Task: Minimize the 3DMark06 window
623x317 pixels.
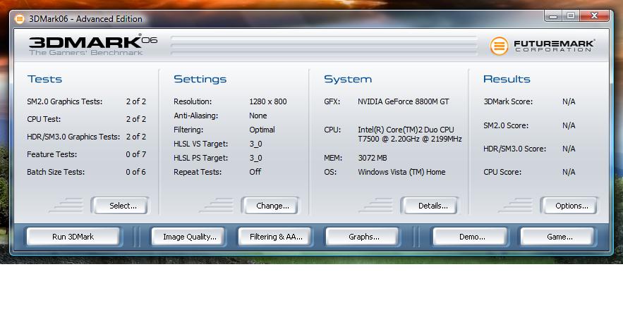Action: tap(553, 16)
